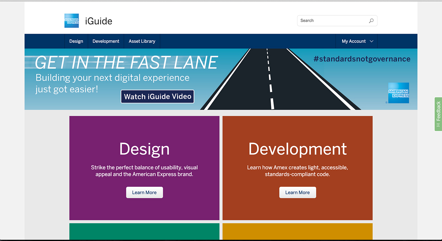Click the green card below Design
Viewport: 442px width, 241px height.
144,232
